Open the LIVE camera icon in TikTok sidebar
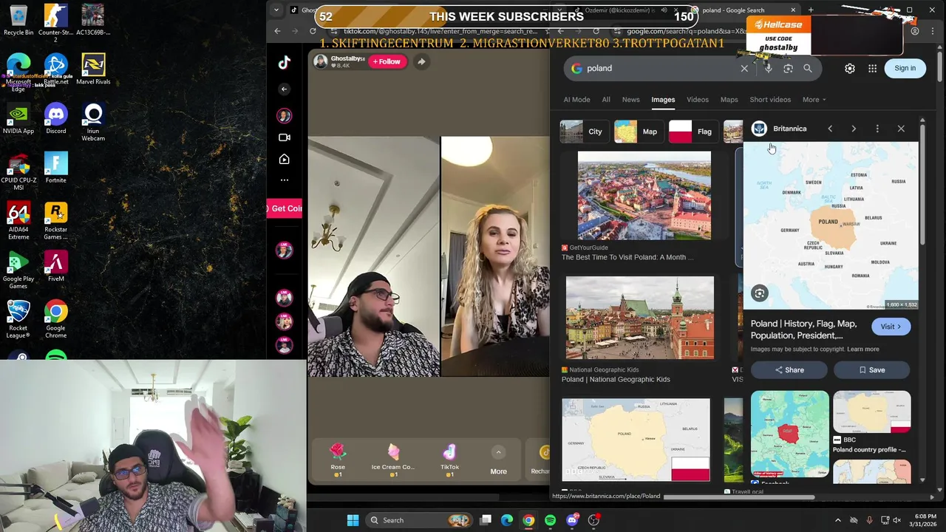946x532 pixels. coord(284,137)
